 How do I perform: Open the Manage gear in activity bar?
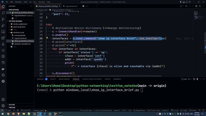pos(3,106)
